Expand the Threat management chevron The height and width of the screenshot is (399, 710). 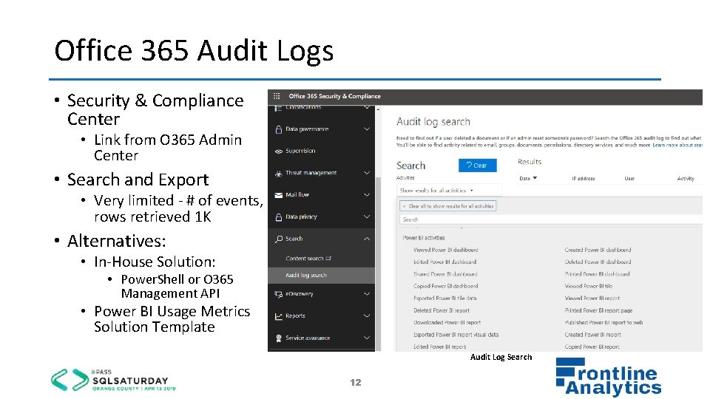pos(367,173)
